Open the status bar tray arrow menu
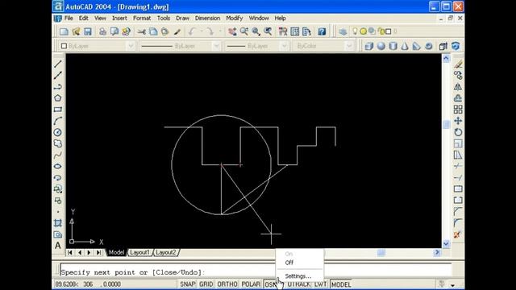Image resolution: width=516 pixels, height=290 pixels. pyautogui.click(x=453, y=285)
